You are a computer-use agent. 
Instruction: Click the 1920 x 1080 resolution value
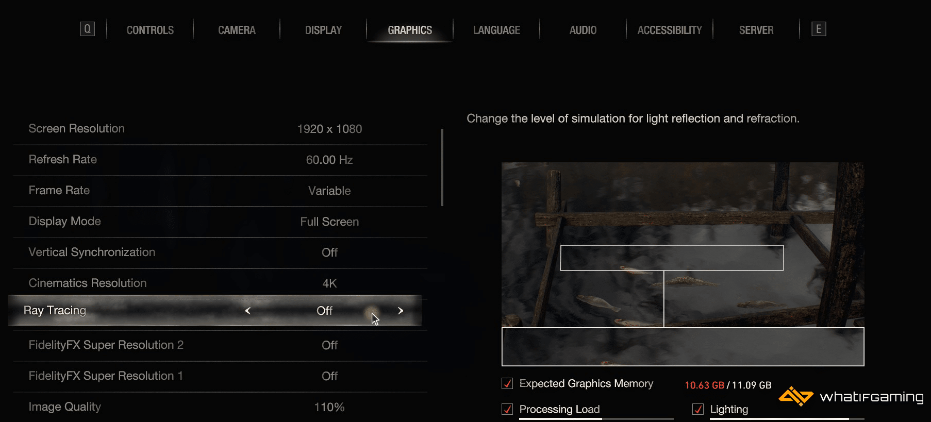(329, 129)
